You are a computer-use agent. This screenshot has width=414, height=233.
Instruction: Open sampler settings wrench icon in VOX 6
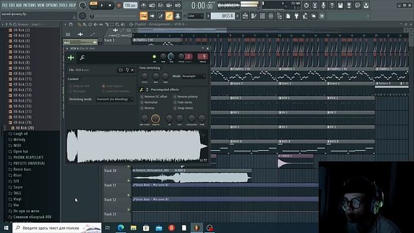[82, 58]
